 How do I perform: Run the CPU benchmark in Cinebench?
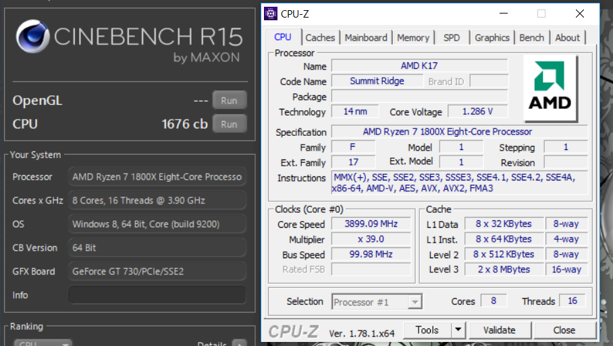230,124
